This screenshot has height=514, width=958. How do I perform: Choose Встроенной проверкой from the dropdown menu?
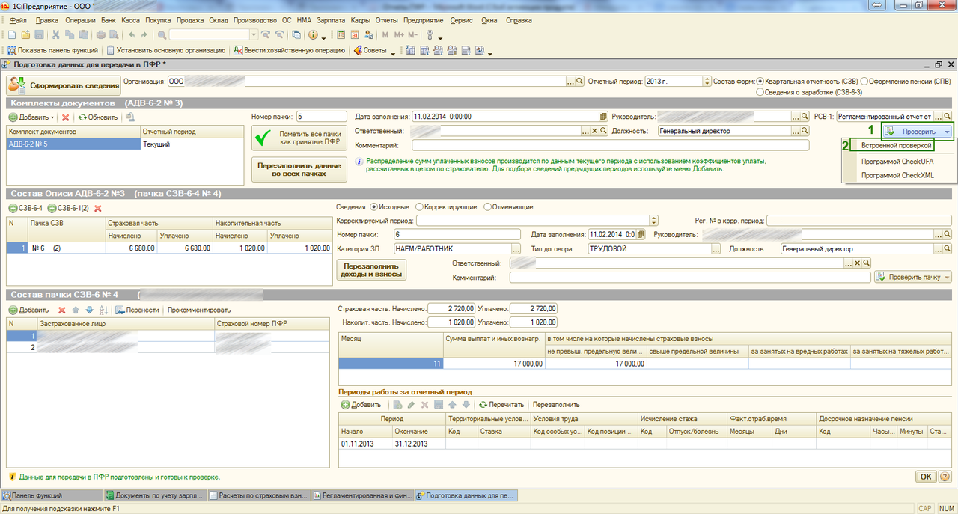click(x=896, y=146)
